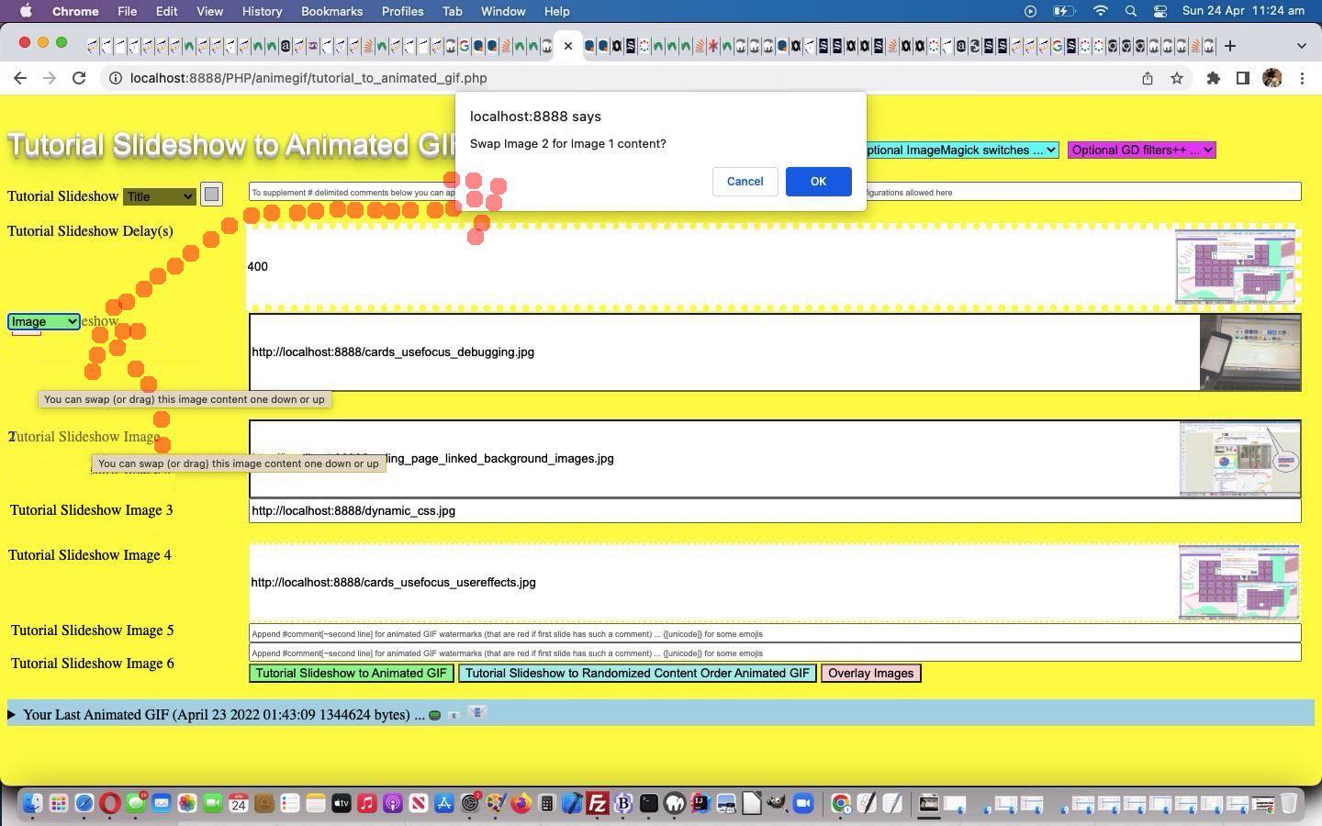The height and width of the screenshot is (826, 1322).
Task: Open a new tab with plus
Action: pyautogui.click(x=1230, y=45)
